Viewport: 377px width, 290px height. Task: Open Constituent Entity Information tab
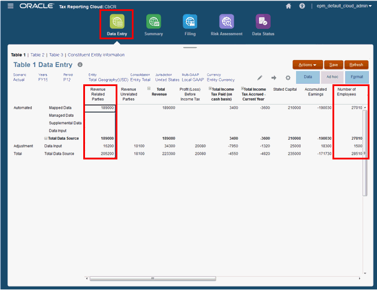click(96, 55)
